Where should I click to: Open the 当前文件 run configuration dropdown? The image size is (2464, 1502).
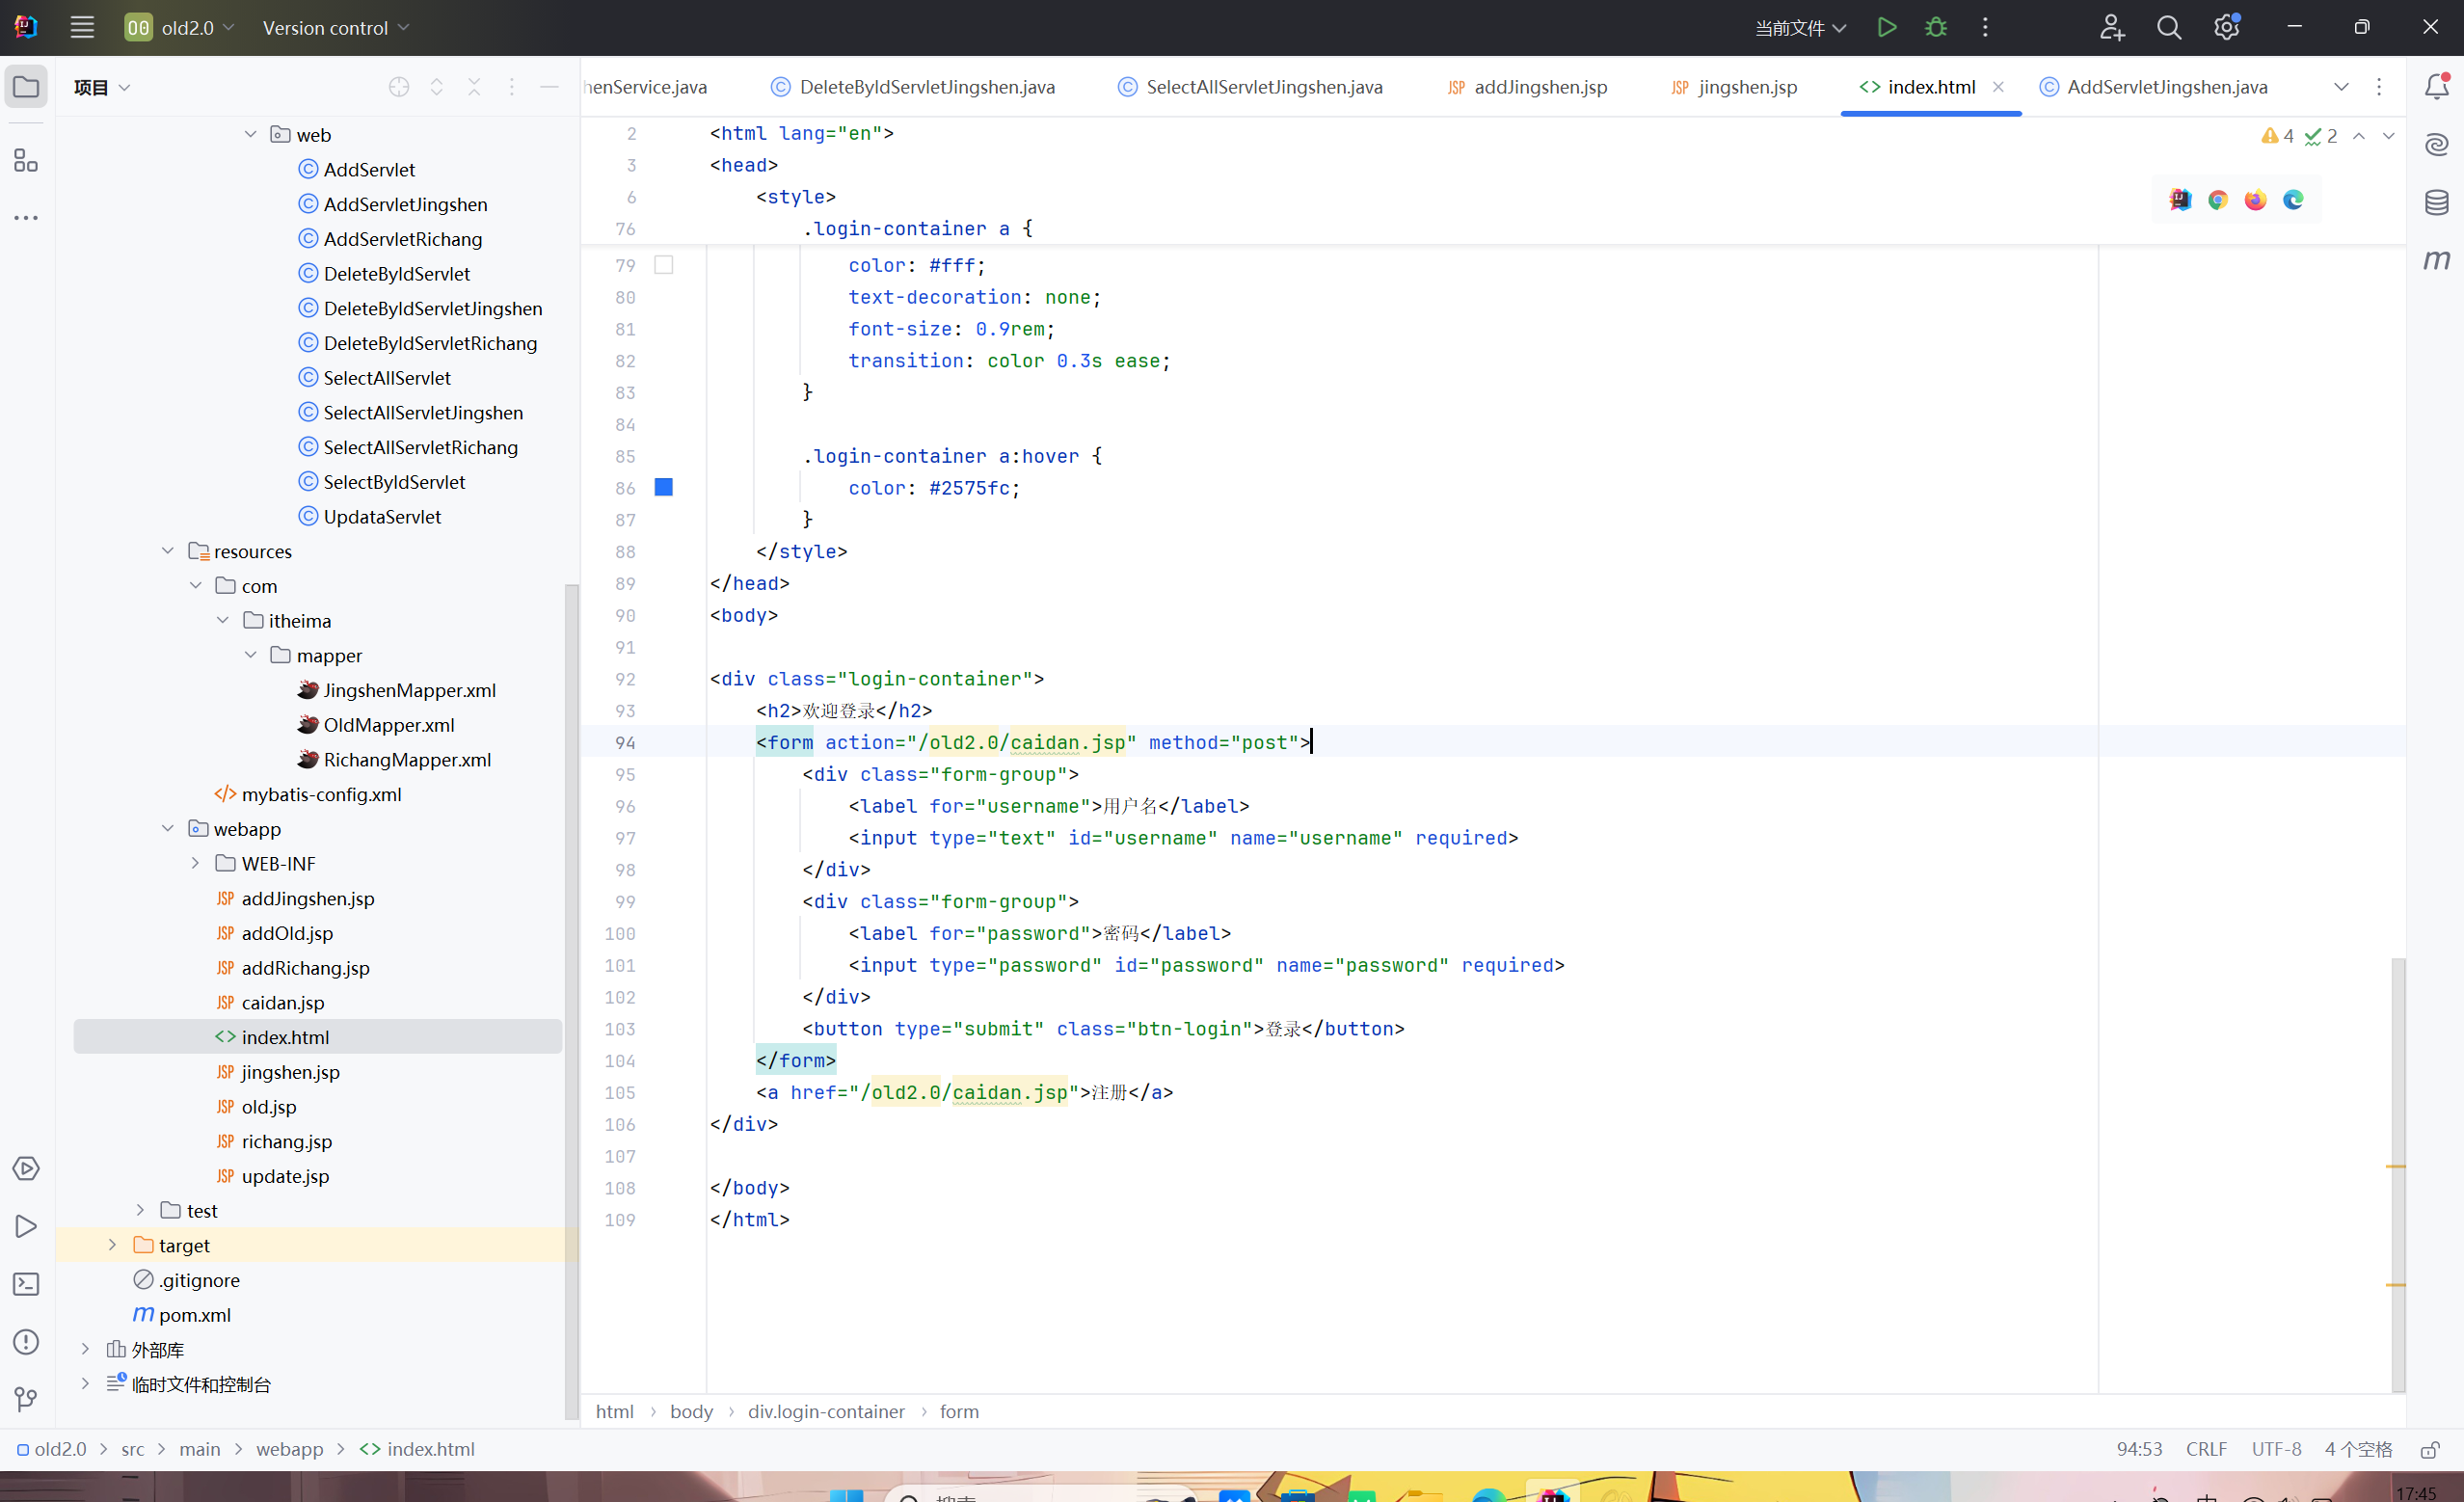click(x=1800, y=28)
